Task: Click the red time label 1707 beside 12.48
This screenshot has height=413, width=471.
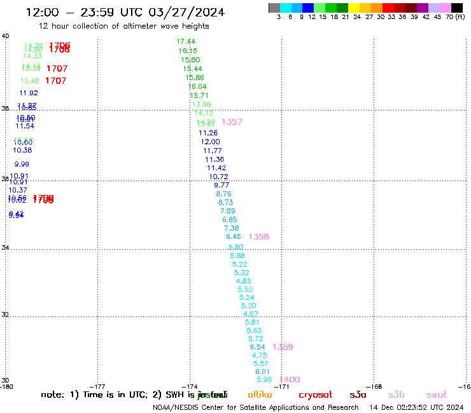Action: tap(56, 81)
